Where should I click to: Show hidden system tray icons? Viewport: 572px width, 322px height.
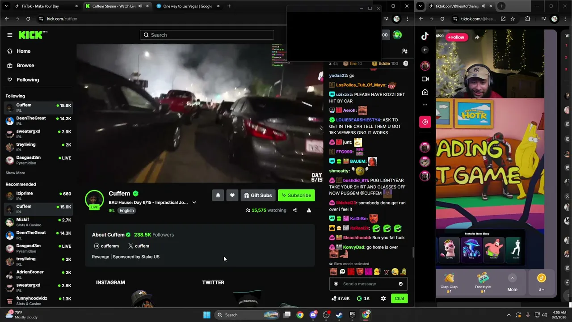tap(509, 315)
